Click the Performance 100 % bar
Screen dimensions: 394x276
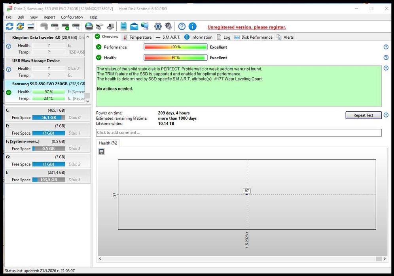[175, 47]
